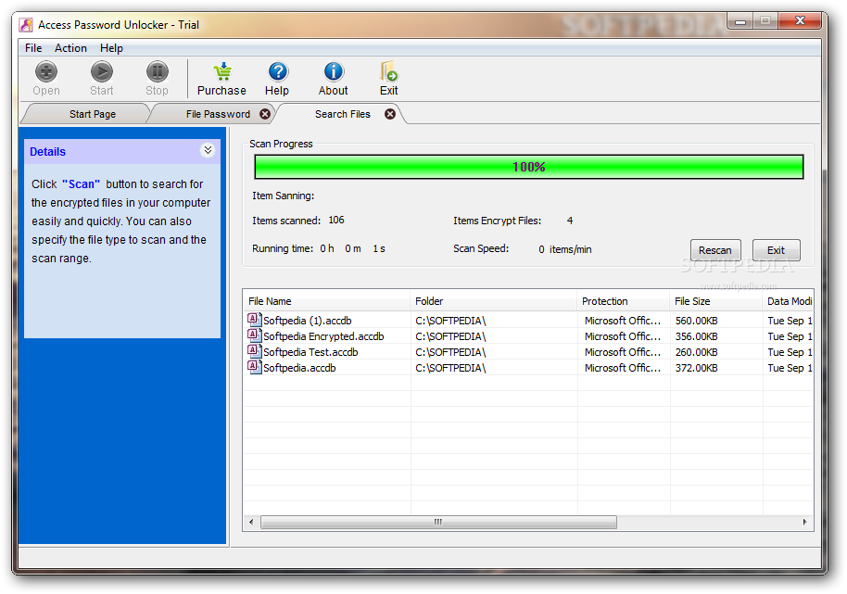Click the 260.00KB file size cell
This screenshot has height=594, width=847.
point(696,352)
